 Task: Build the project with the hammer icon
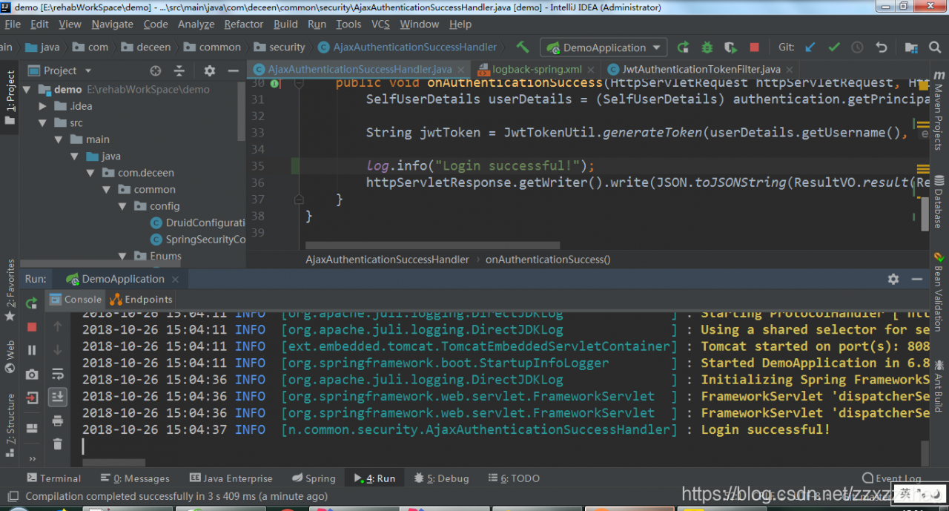click(523, 47)
